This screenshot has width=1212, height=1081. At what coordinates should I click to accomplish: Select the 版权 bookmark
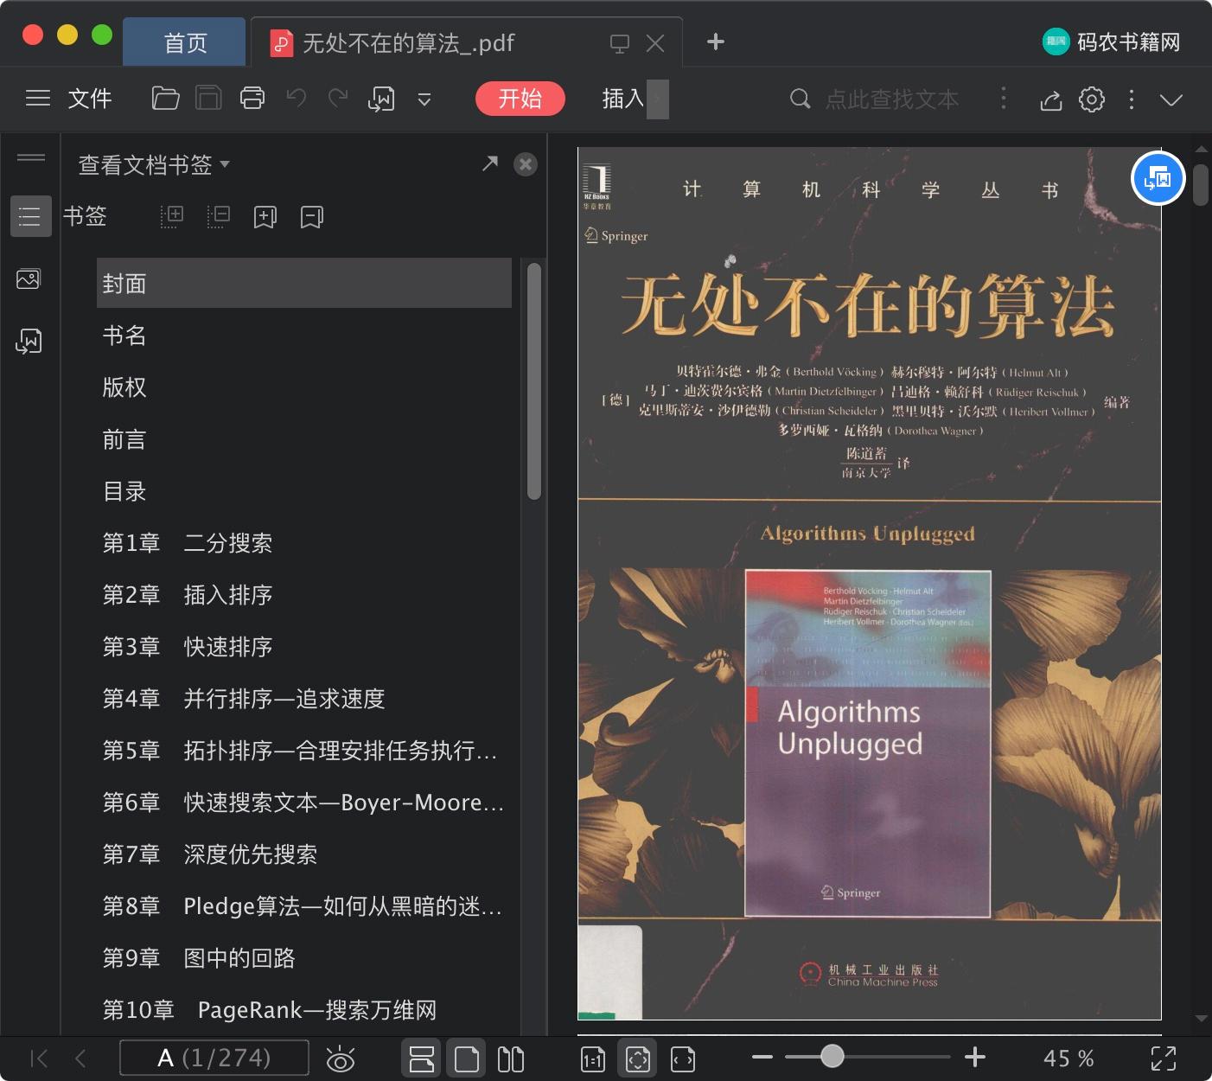[x=304, y=387]
